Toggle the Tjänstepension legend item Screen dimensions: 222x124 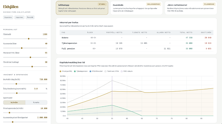81,71
